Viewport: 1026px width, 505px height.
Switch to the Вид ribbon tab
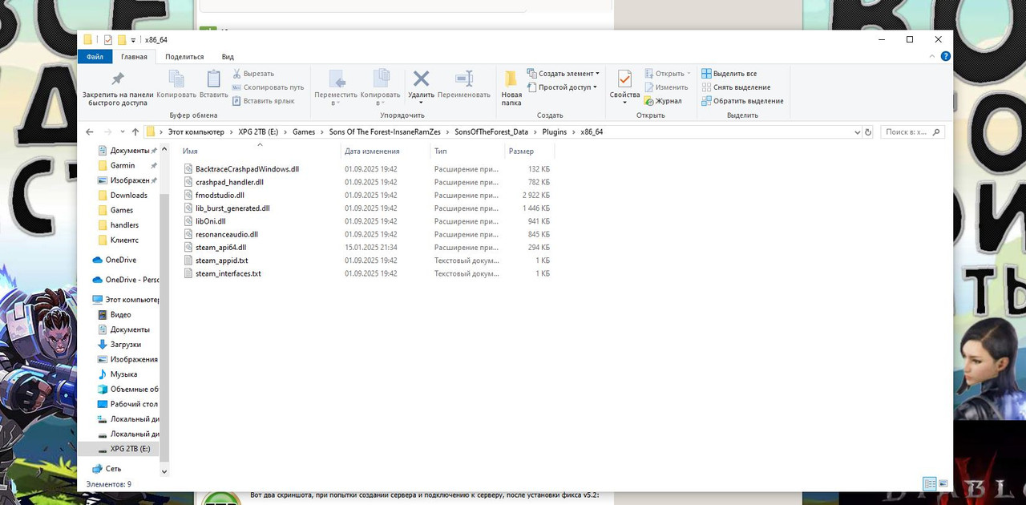(x=228, y=57)
